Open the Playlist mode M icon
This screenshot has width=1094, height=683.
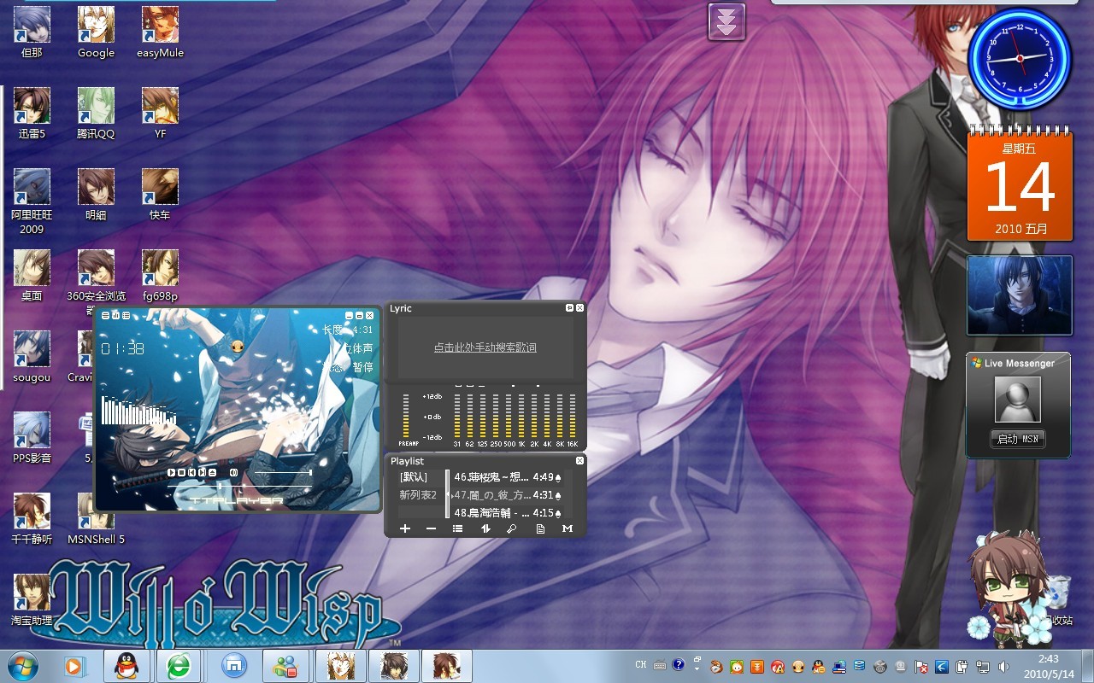[567, 528]
